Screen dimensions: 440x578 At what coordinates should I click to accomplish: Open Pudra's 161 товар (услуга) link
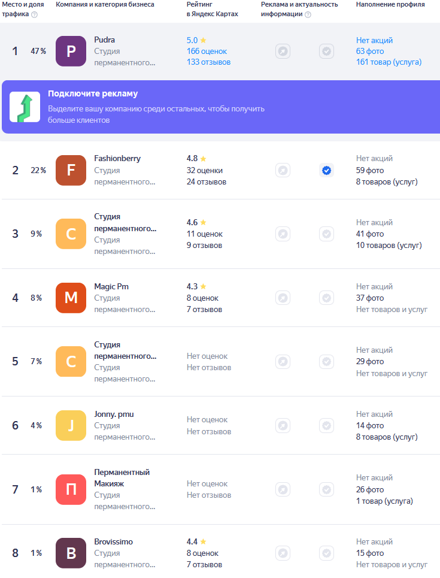[x=389, y=62]
